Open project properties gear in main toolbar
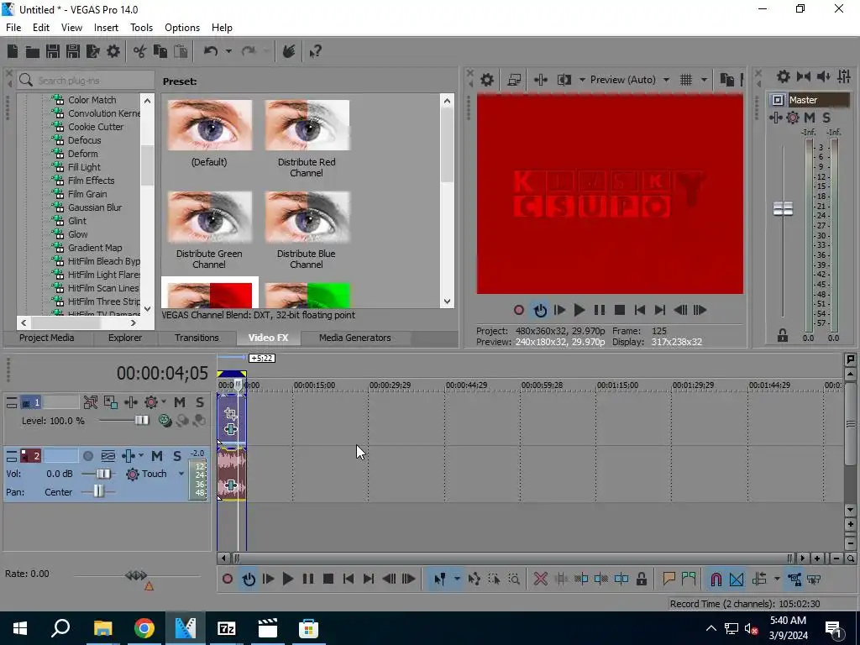The image size is (860, 645). pos(113,51)
